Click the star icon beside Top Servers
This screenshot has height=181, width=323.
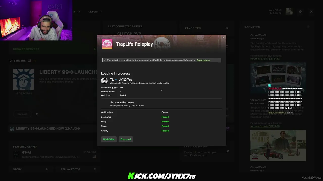(35, 61)
